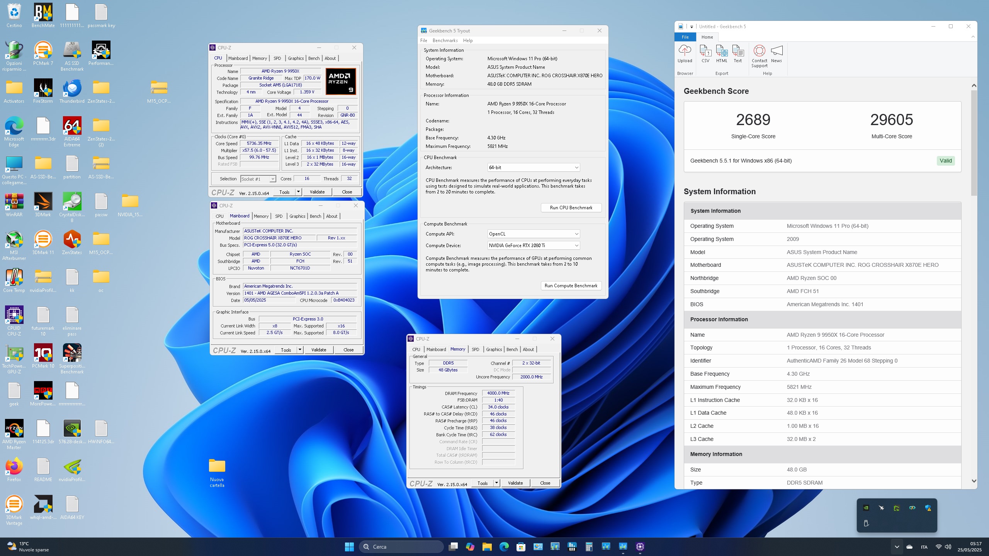Image resolution: width=989 pixels, height=556 pixels.
Task: Click the 2689 Single-Core Score value
Action: [753, 120]
